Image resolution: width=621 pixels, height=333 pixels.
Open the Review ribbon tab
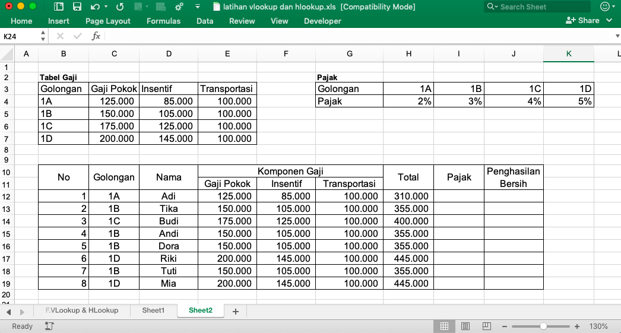point(242,21)
